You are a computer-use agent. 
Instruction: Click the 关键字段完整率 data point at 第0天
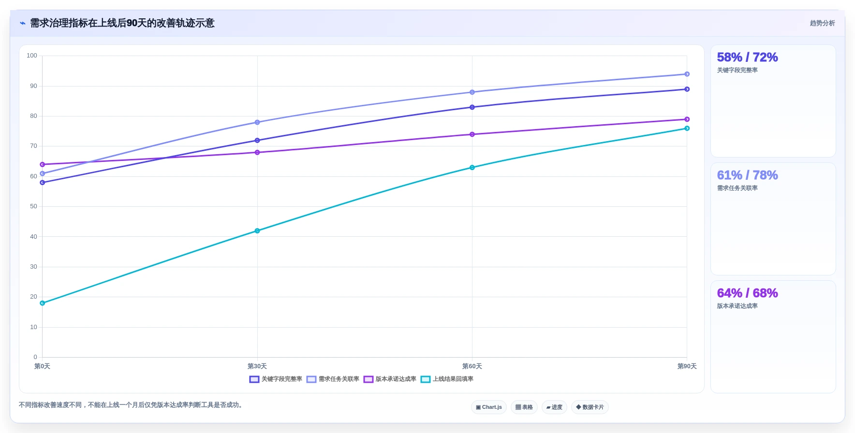pos(43,183)
